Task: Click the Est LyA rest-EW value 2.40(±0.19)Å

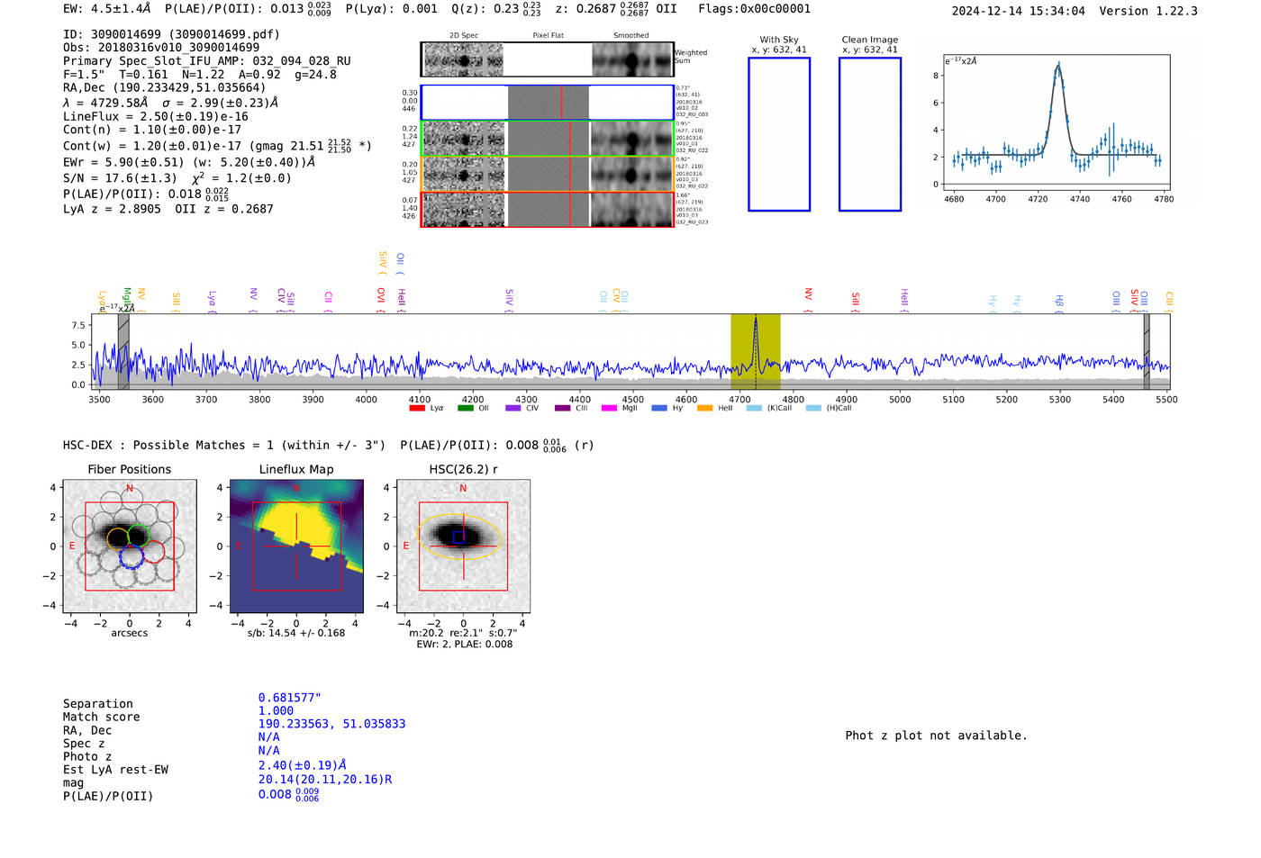Action: tap(303, 765)
